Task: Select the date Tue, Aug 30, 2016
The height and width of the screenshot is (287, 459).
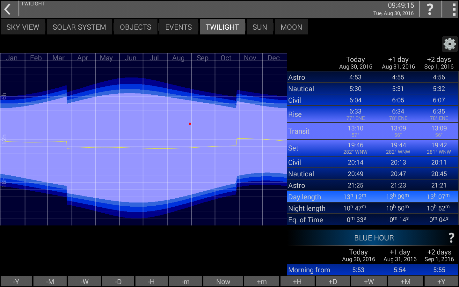Action: [393, 13]
